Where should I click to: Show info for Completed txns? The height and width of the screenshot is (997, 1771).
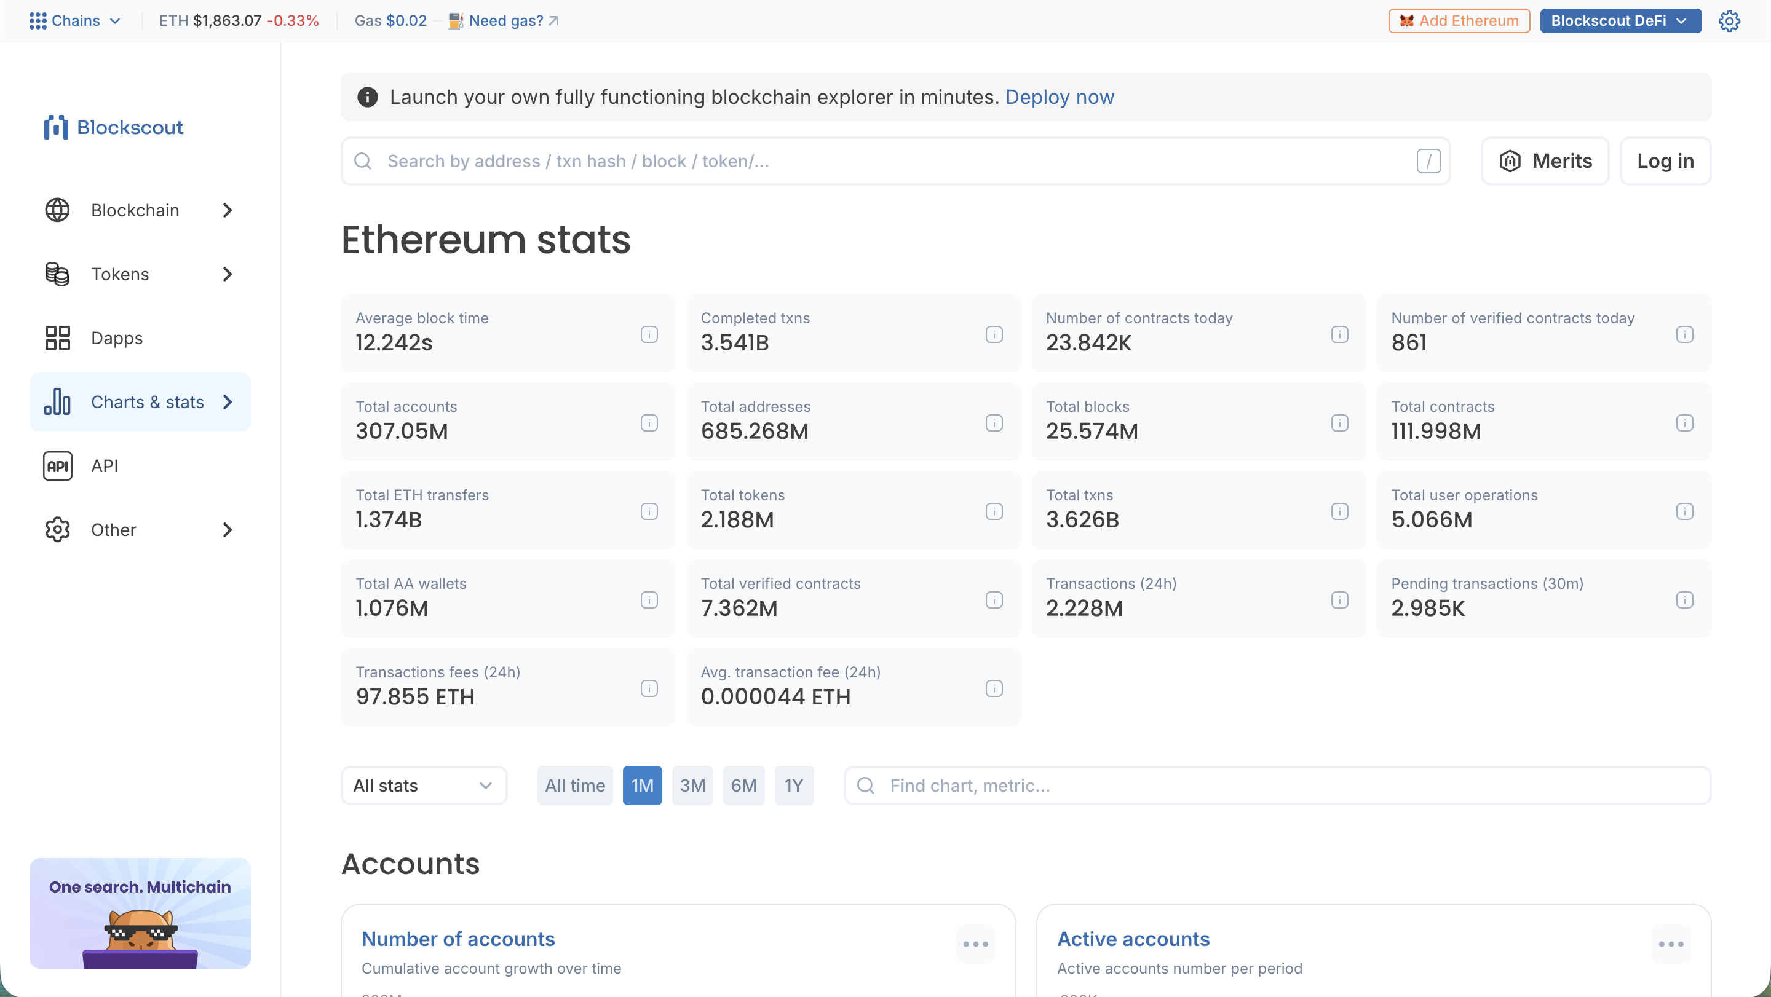click(x=994, y=334)
